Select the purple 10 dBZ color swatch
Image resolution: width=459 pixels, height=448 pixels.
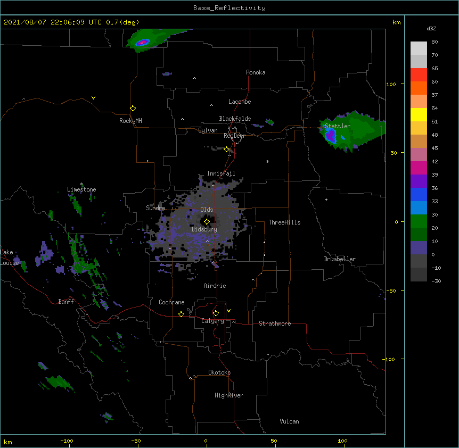pos(419,248)
